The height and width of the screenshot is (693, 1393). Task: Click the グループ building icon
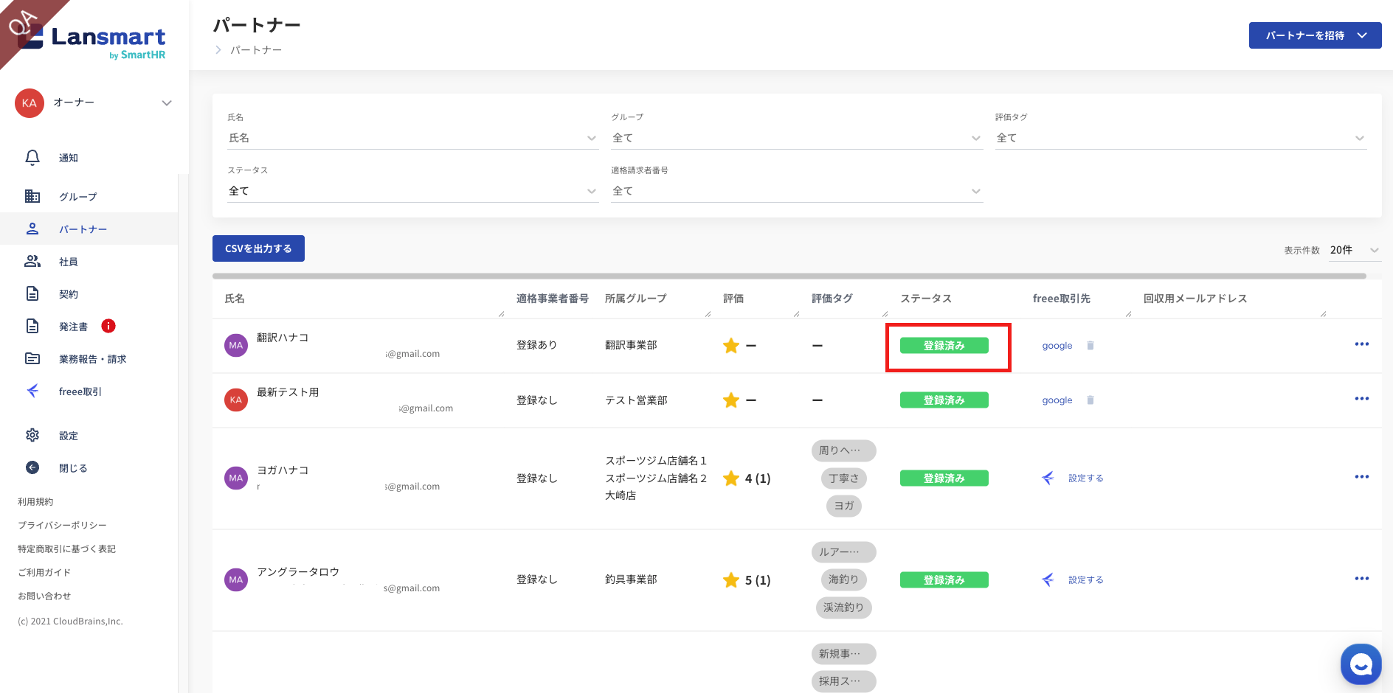(x=32, y=196)
